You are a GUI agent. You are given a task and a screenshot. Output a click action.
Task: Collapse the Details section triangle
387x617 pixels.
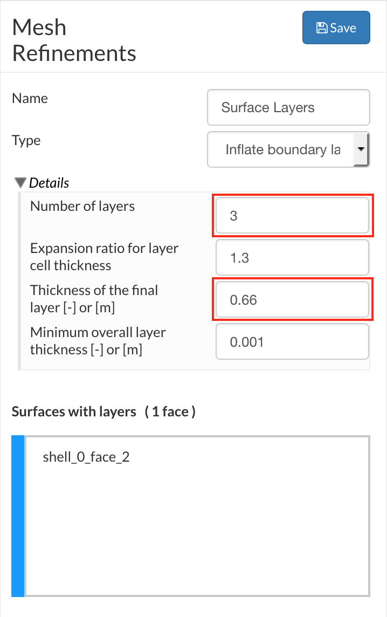22,183
